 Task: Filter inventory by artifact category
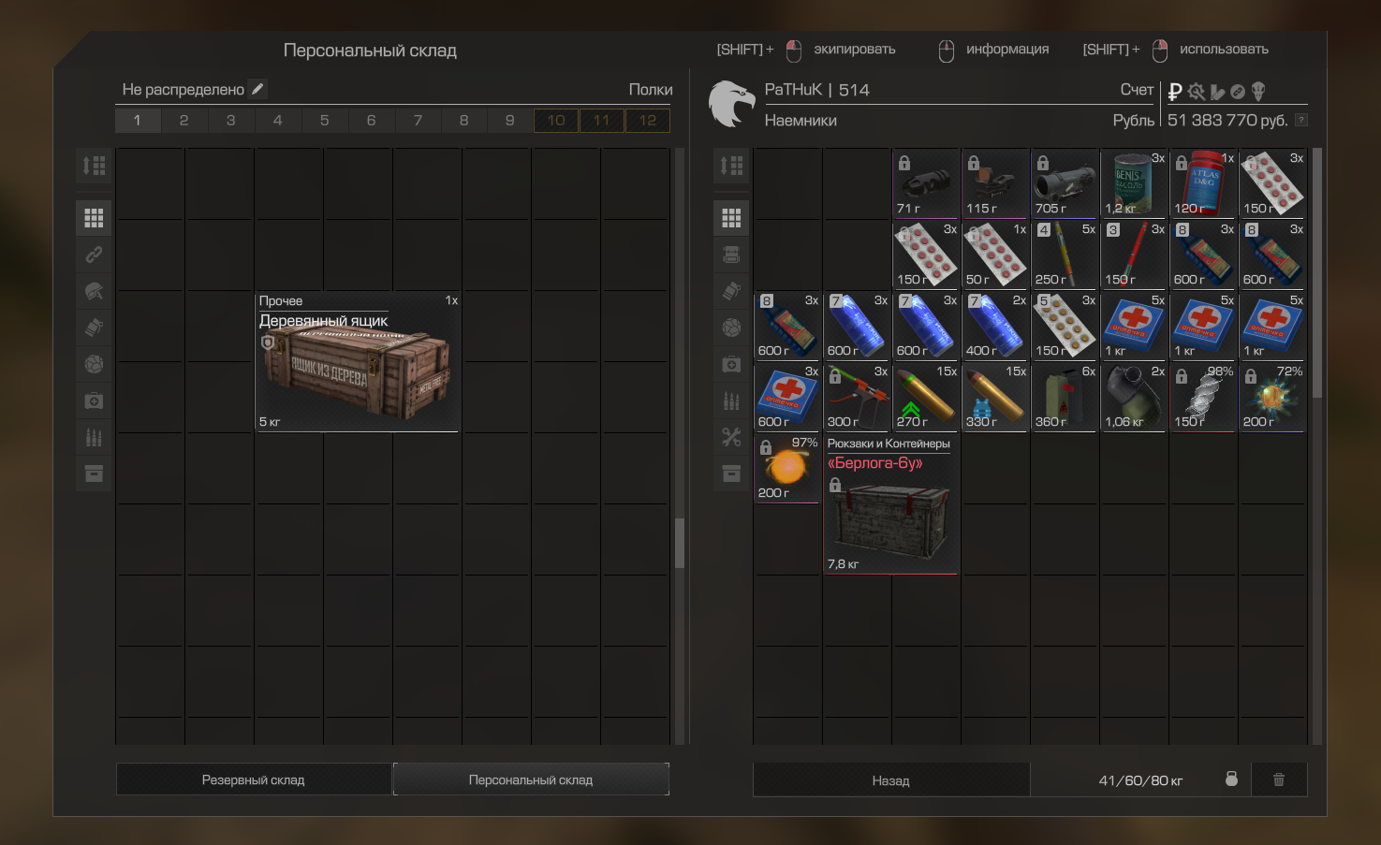click(731, 328)
